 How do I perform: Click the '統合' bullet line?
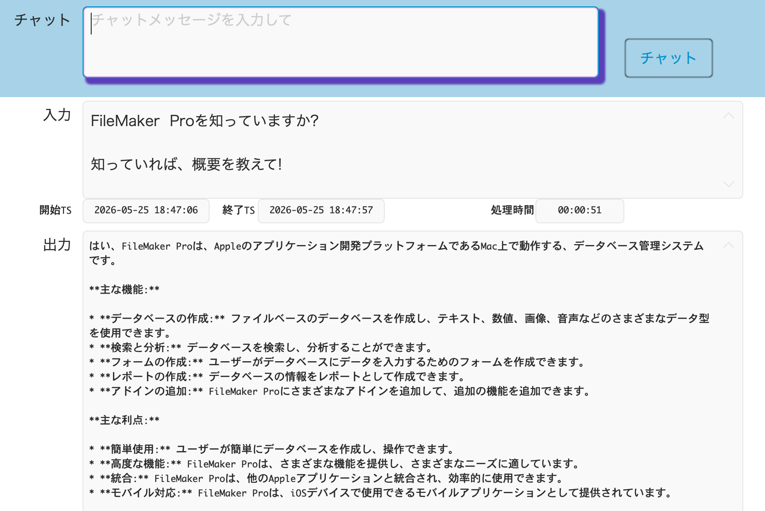tap(326, 478)
